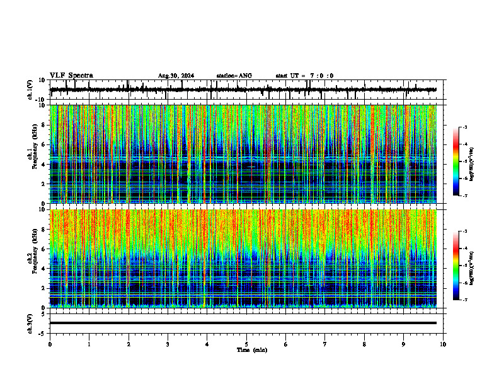
Task: Click the "5" tick on ch.3 voltage axis
Action: [43, 314]
